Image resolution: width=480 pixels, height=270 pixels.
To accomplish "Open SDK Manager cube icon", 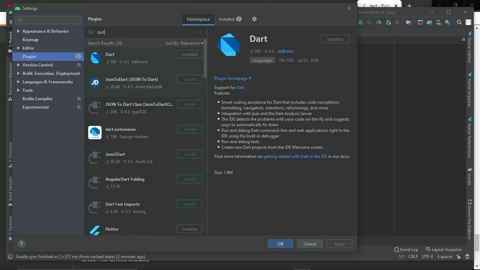I will click(448, 22).
